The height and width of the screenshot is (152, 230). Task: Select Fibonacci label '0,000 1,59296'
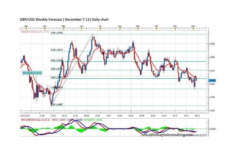coord(57,33)
